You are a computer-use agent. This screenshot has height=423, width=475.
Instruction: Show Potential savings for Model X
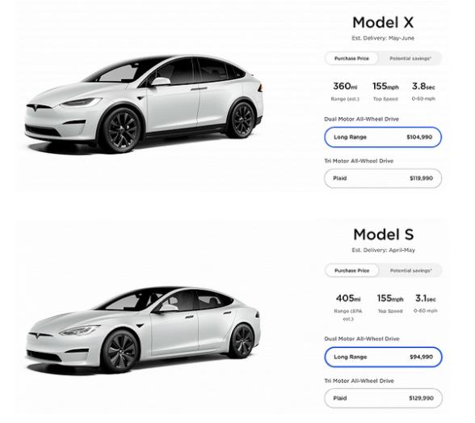point(410,58)
